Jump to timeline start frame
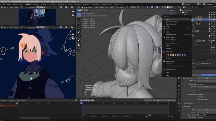 coord(81,100)
